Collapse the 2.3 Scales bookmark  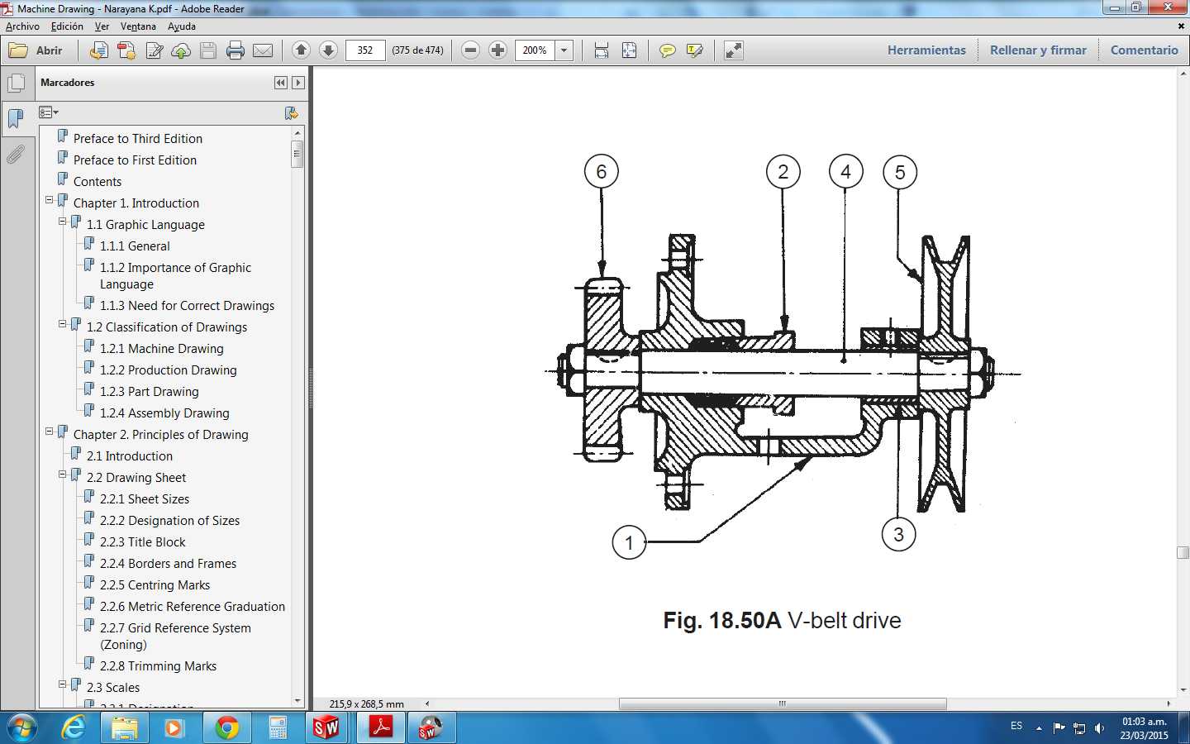(62, 684)
